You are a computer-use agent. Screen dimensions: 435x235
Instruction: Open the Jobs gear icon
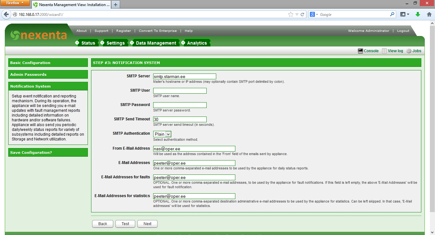click(x=409, y=51)
